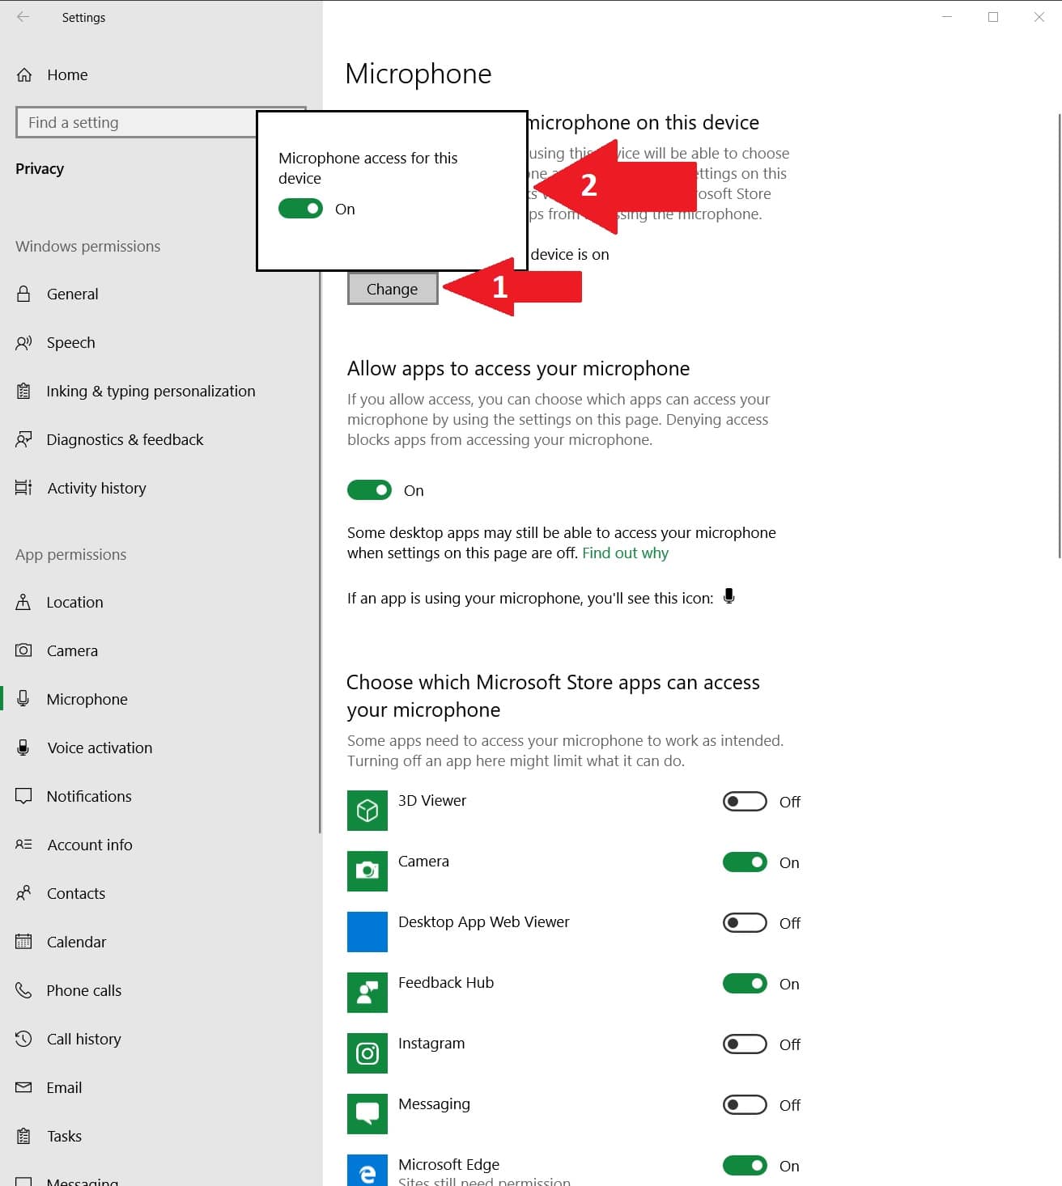Open Location settings via its icon
Viewport: 1062px width, 1186px height.
tap(24, 602)
